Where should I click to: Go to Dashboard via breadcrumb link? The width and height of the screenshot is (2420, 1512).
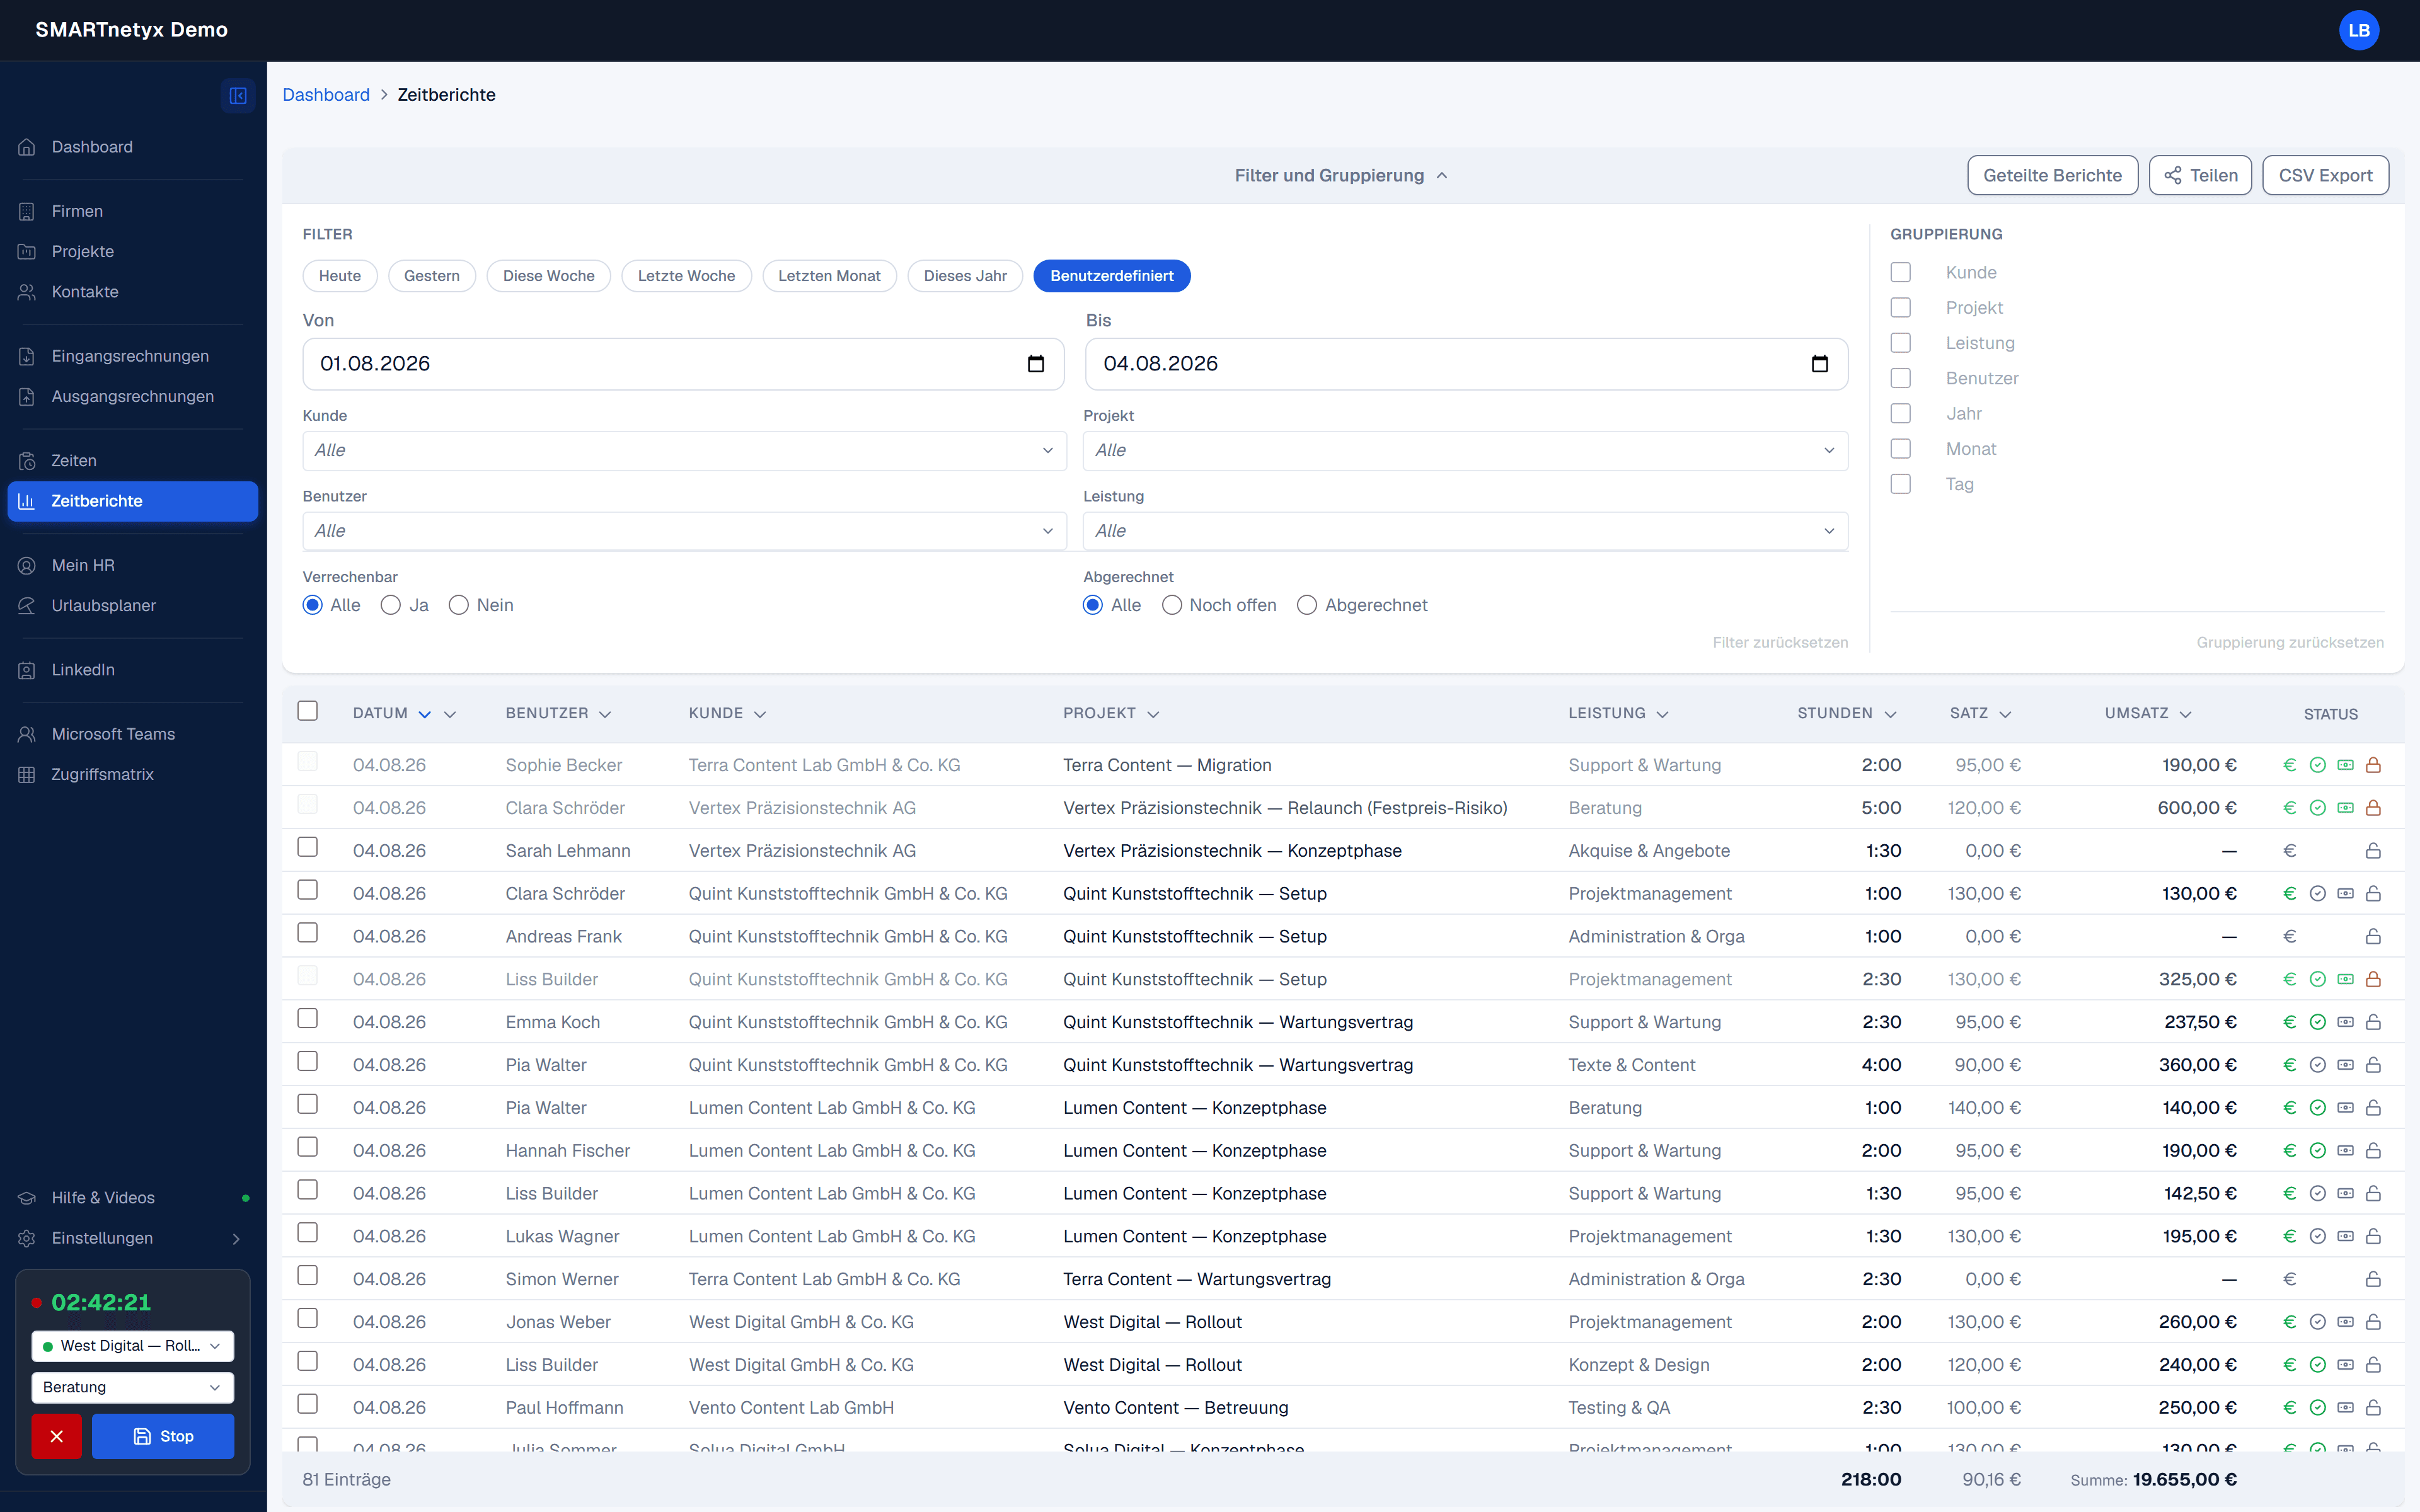click(326, 95)
